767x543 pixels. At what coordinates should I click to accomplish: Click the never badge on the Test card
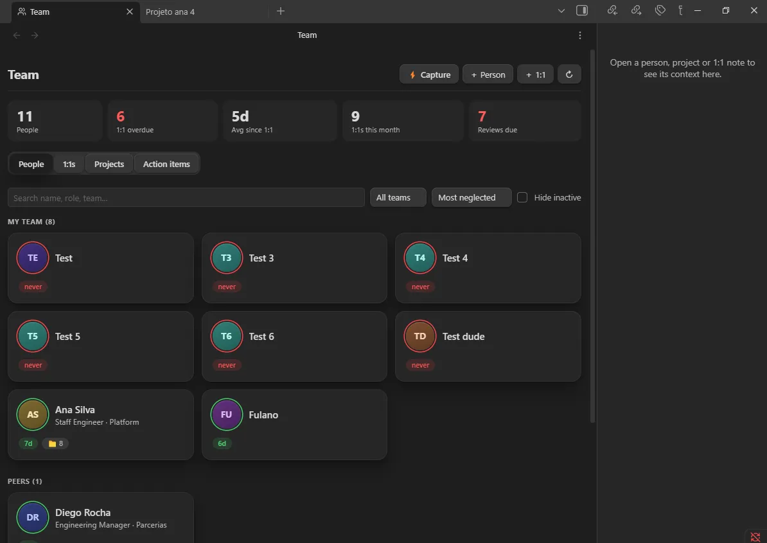click(33, 287)
